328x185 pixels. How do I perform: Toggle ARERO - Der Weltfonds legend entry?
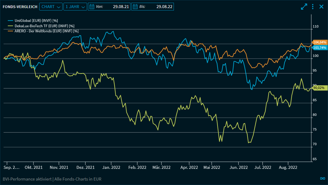pyautogui.click(x=46, y=31)
